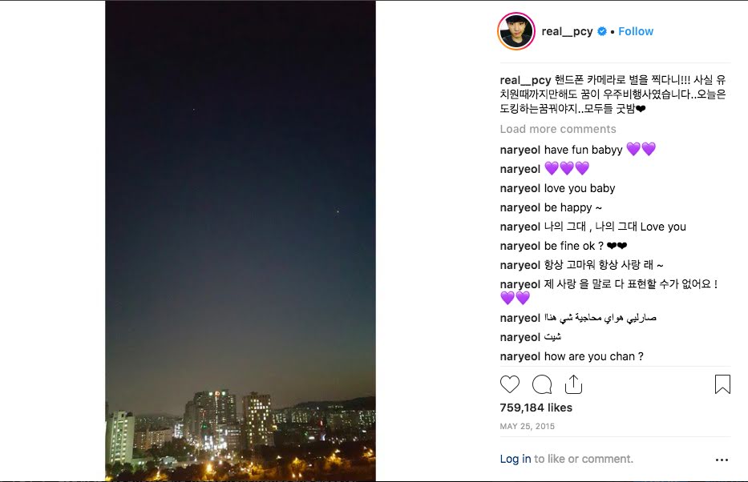View the 759,184 likes list
The width and height of the screenshot is (748, 482).
[x=536, y=408]
